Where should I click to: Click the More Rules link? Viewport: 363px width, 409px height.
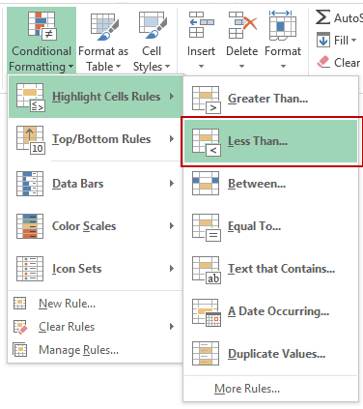247,389
